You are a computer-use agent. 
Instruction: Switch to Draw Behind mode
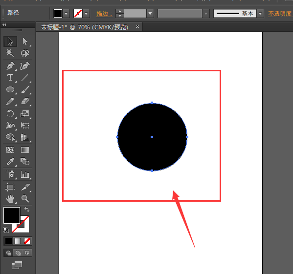[18, 253]
